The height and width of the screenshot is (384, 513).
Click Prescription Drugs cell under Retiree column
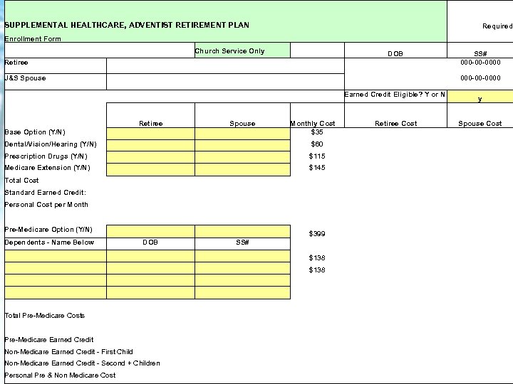[x=150, y=157]
